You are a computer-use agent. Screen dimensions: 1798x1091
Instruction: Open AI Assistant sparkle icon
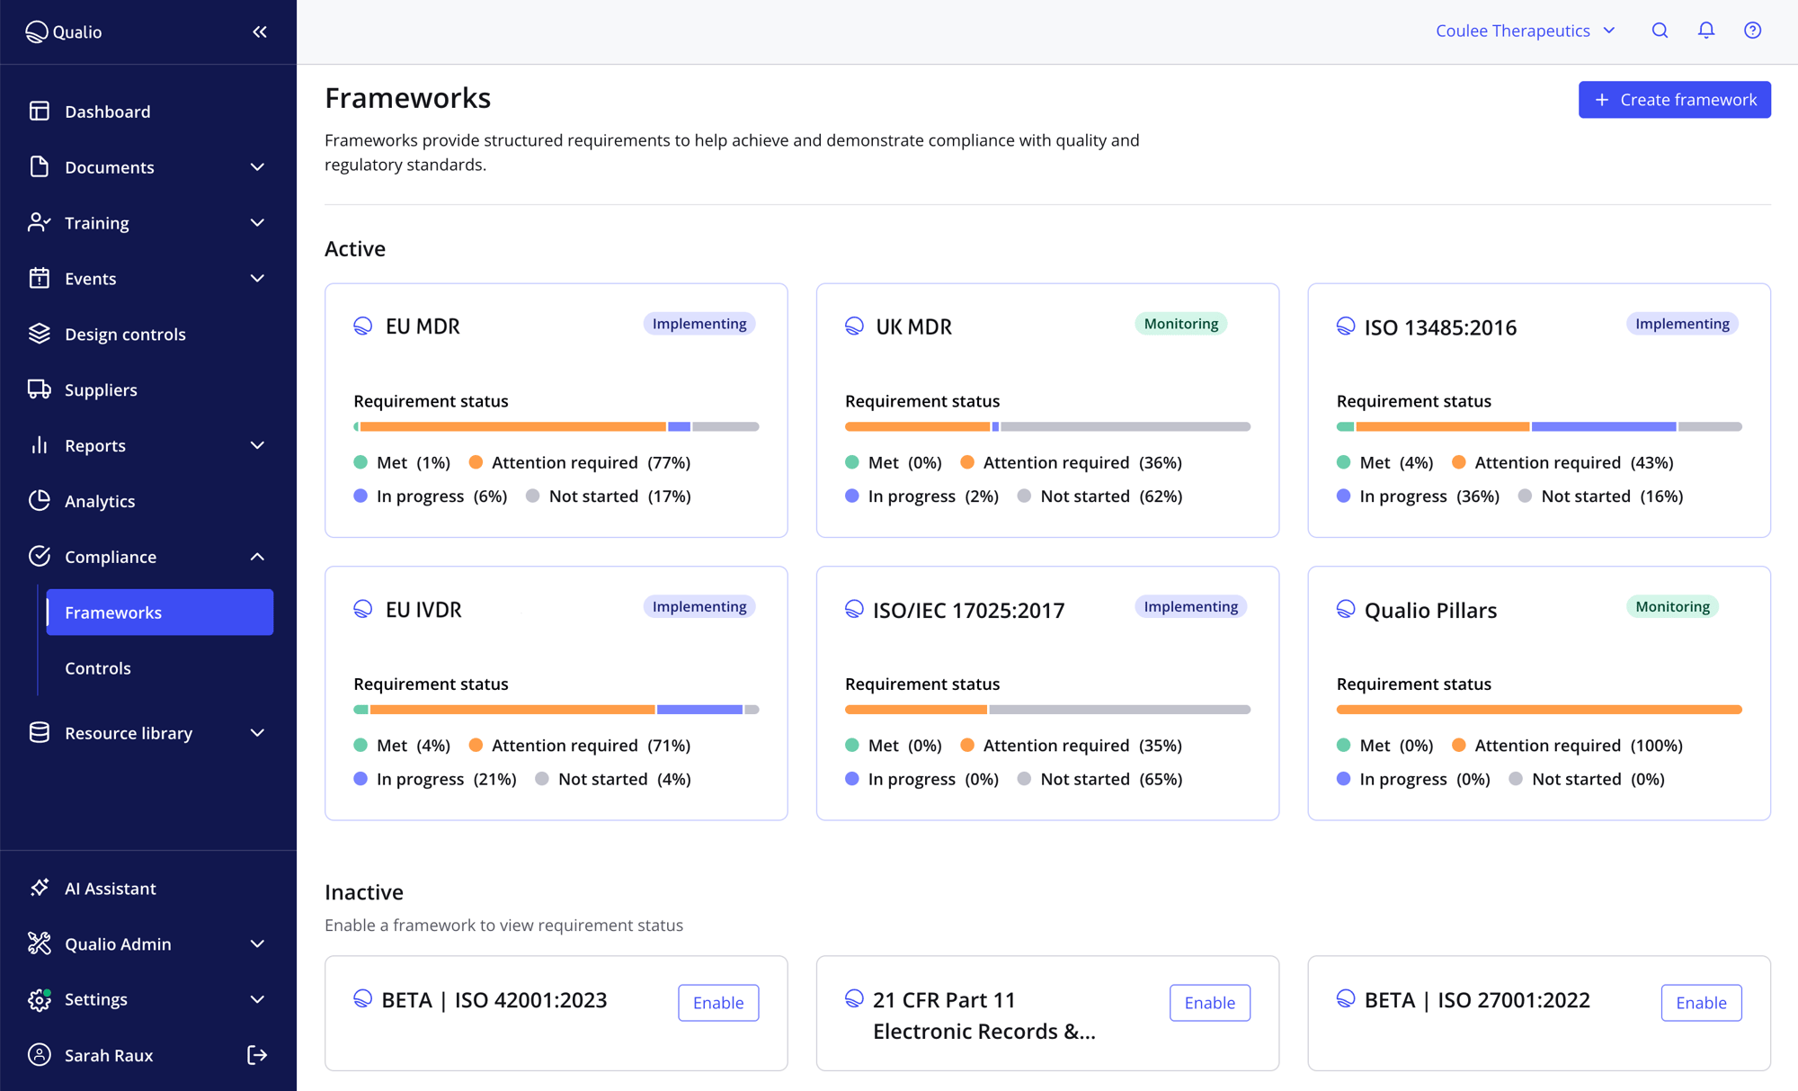tap(40, 888)
